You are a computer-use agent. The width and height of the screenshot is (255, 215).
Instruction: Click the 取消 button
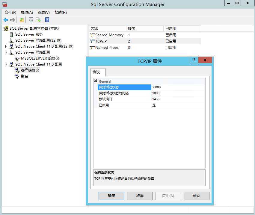pos(140,196)
